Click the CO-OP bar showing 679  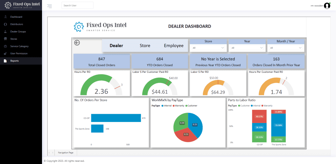tap(116, 118)
